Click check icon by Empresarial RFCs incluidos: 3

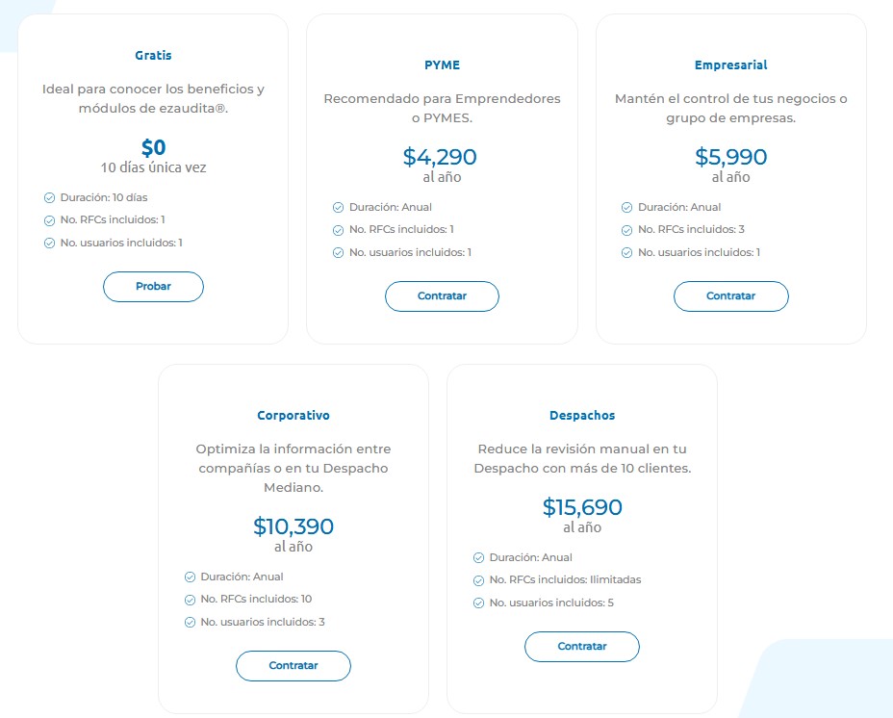pos(627,230)
